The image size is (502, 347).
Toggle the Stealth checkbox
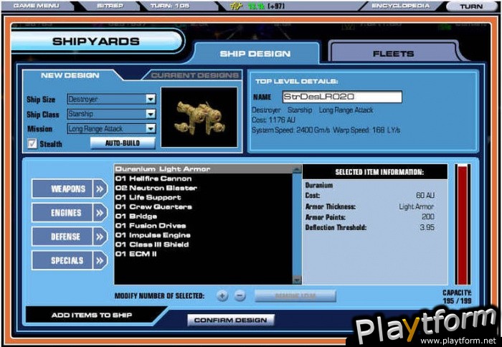32,143
